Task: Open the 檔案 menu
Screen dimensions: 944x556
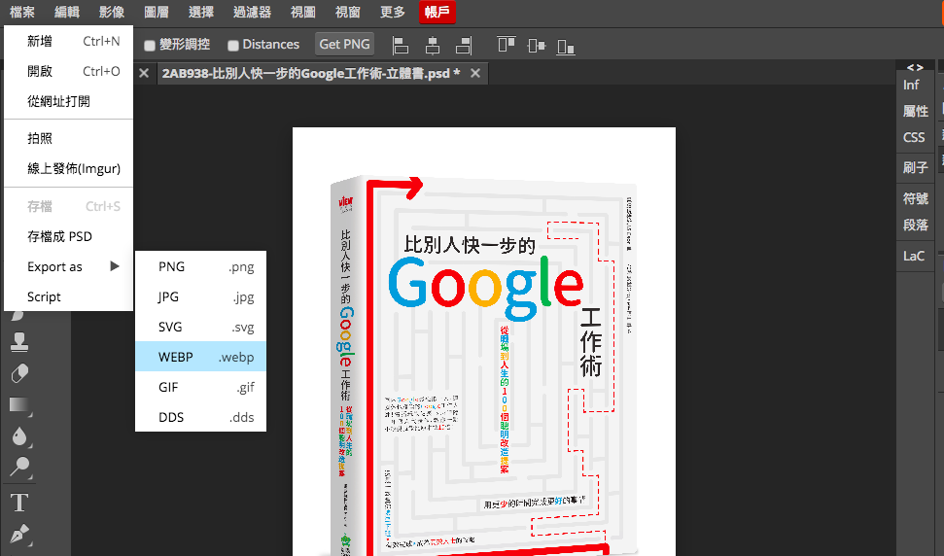Action: point(22,12)
